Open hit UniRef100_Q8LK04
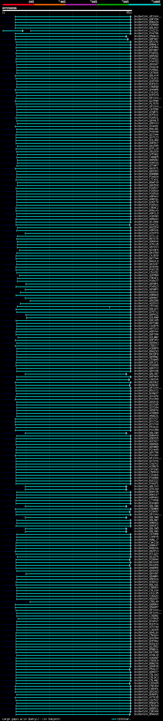 tap(146, 75)
